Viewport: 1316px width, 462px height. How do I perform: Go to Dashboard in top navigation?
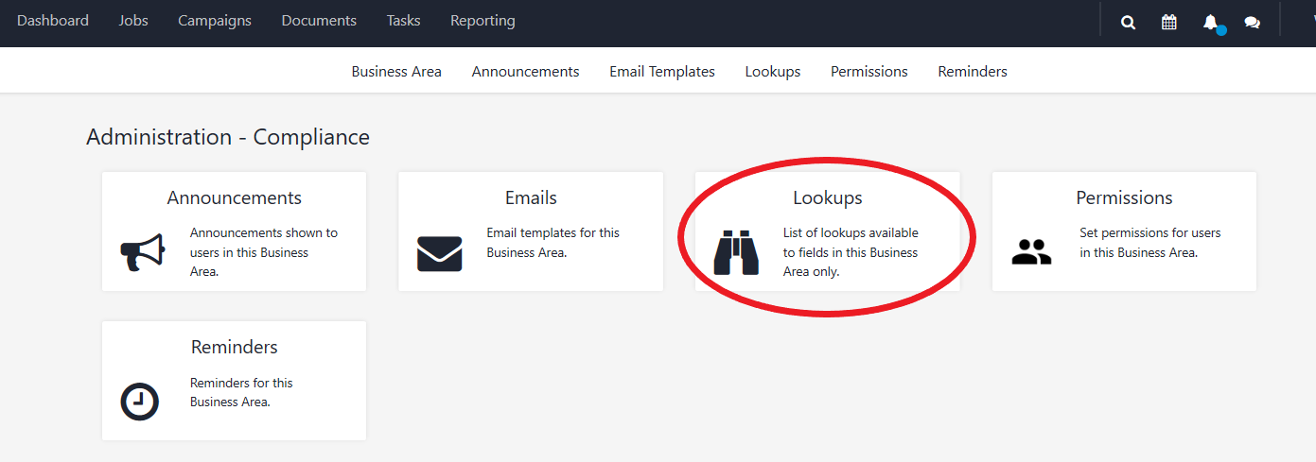53,21
